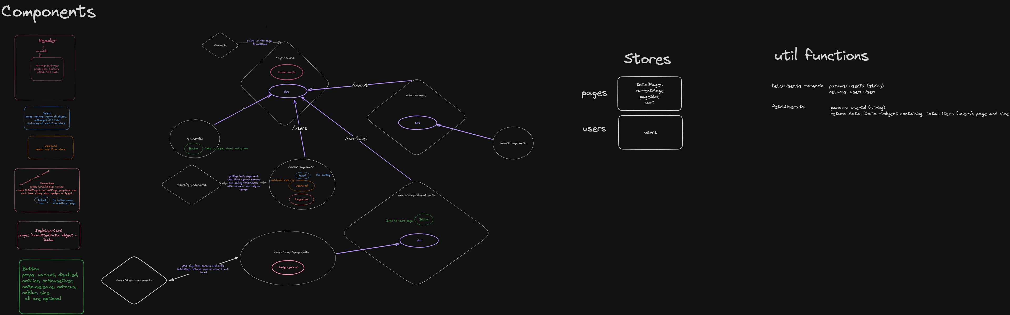Screen dimensions: 1010x315
Task: Click the Pagination ellipse in users page circle
Action: point(301,199)
